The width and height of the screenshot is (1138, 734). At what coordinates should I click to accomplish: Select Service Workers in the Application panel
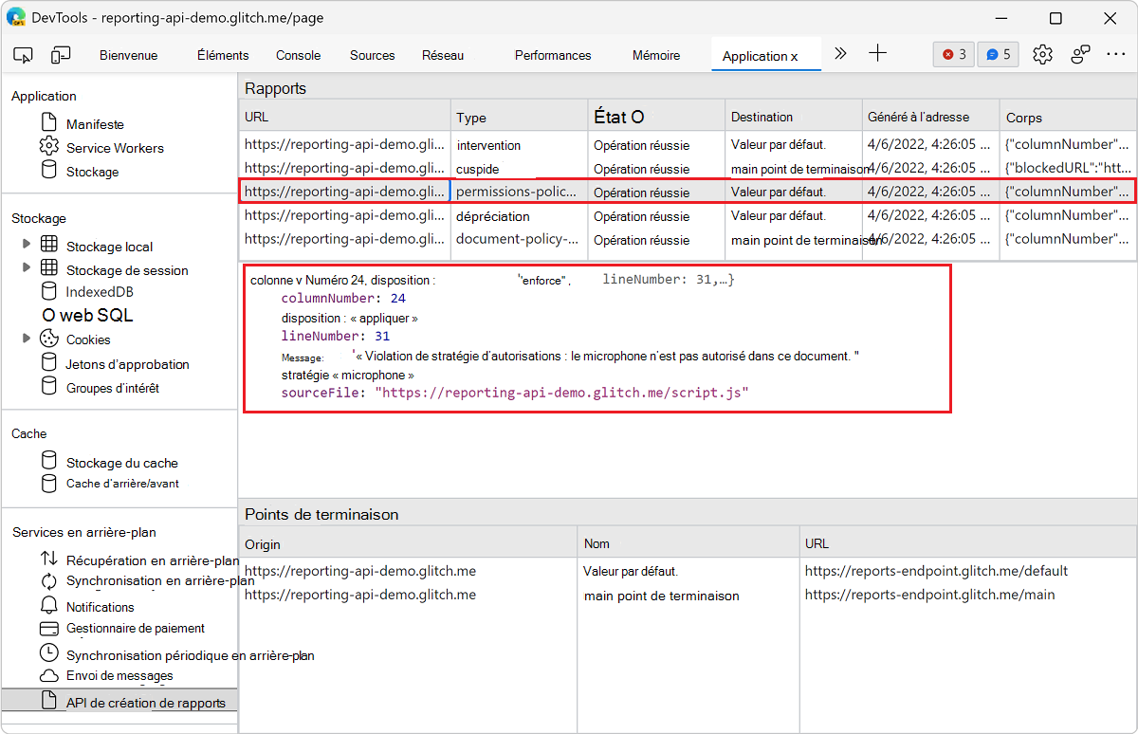click(114, 148)
